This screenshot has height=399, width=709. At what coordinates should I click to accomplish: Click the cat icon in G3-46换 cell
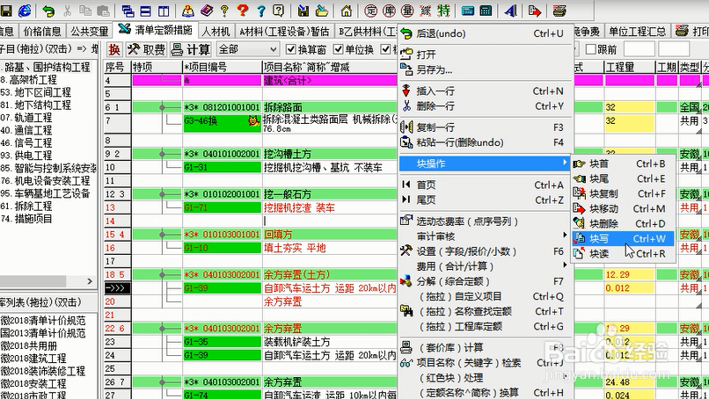254,121
